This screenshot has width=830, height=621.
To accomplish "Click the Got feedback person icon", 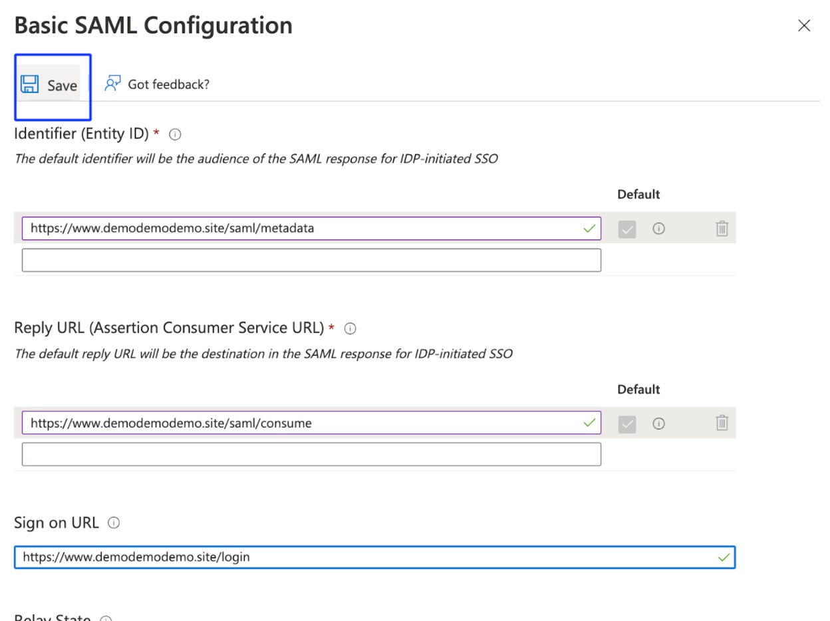I will coord(112,84).
